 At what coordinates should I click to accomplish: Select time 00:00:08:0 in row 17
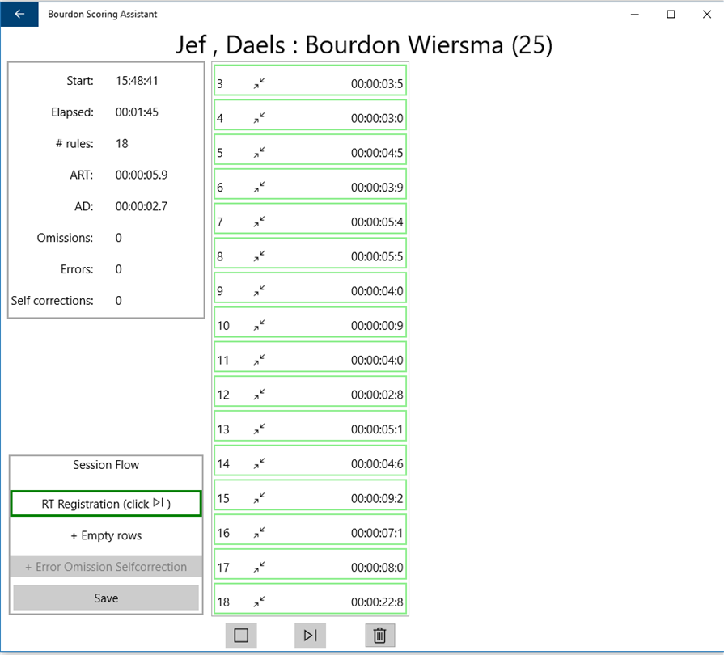[377, 568]
